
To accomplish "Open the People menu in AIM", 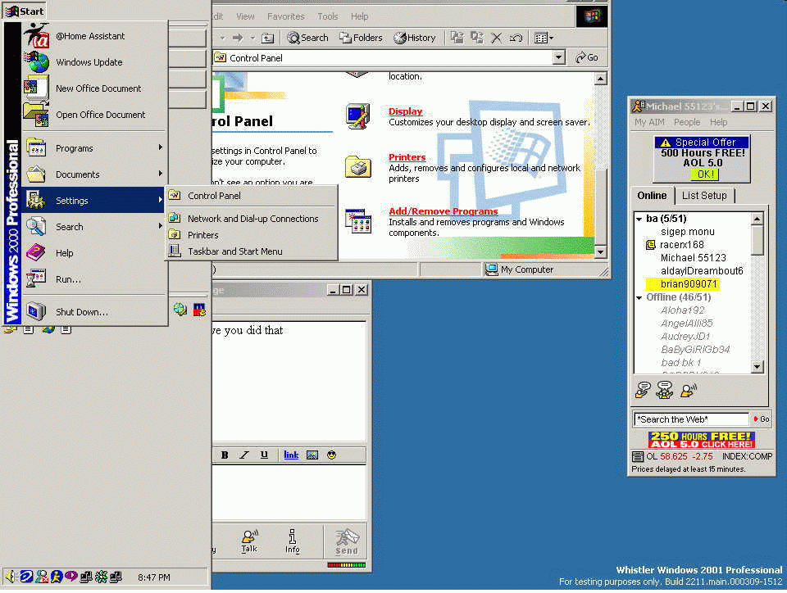I will 687,122.
